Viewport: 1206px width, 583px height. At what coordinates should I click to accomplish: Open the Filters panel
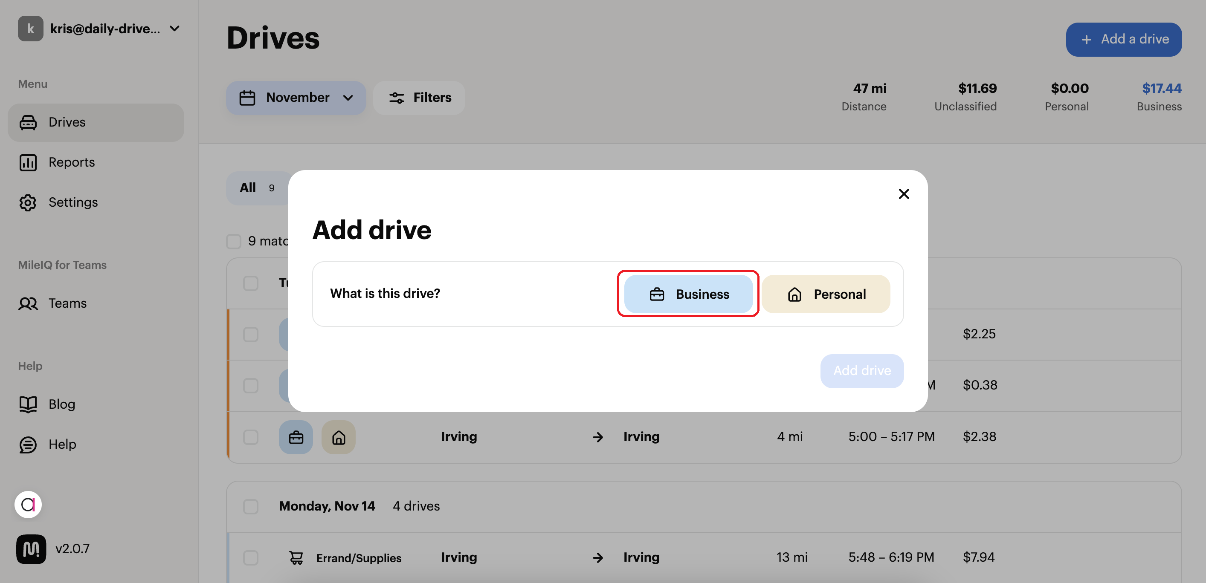click(418, 97)
